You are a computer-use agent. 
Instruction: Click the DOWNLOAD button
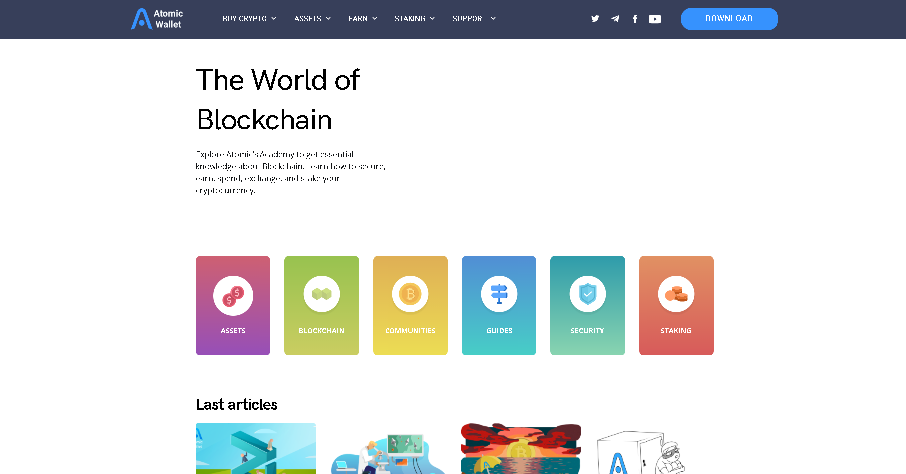pyautogui.click(x=729, y=19)
